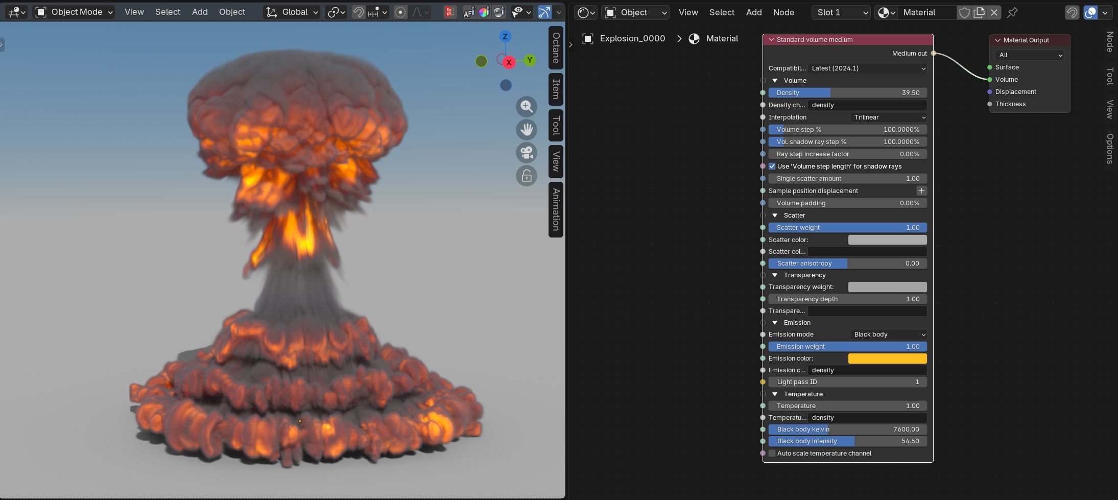Click the plus button for Sample position displacement
Screen dimensions: 1118x500
pyautogui.click(x=921, y=191)
